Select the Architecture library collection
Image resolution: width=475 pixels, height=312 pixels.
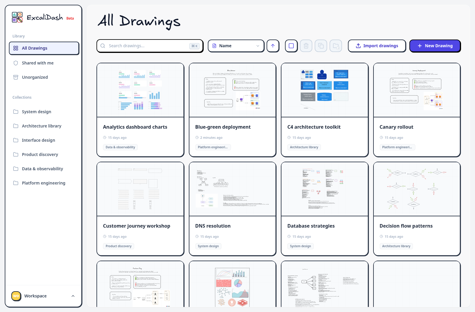pyautogui.click(x=44, y=126)
